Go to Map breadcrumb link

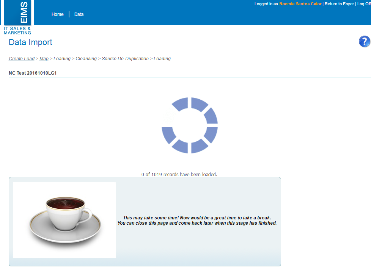(x=44, y=59)
